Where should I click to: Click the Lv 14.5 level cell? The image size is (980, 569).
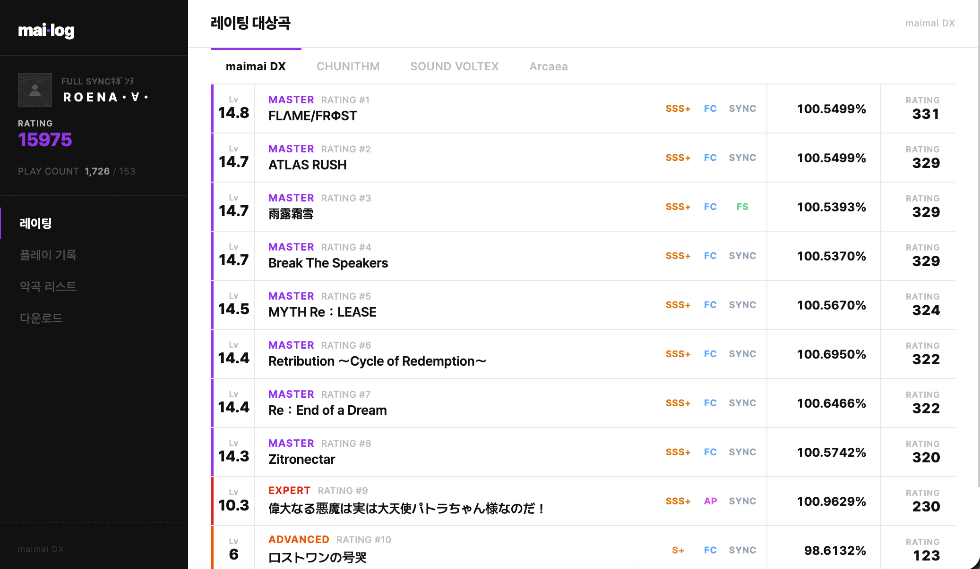click(233, 305)
